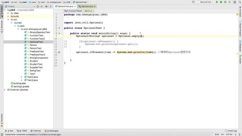Expand Test3.java in project tree
The image size is (242, 136).
click(22, 80)
